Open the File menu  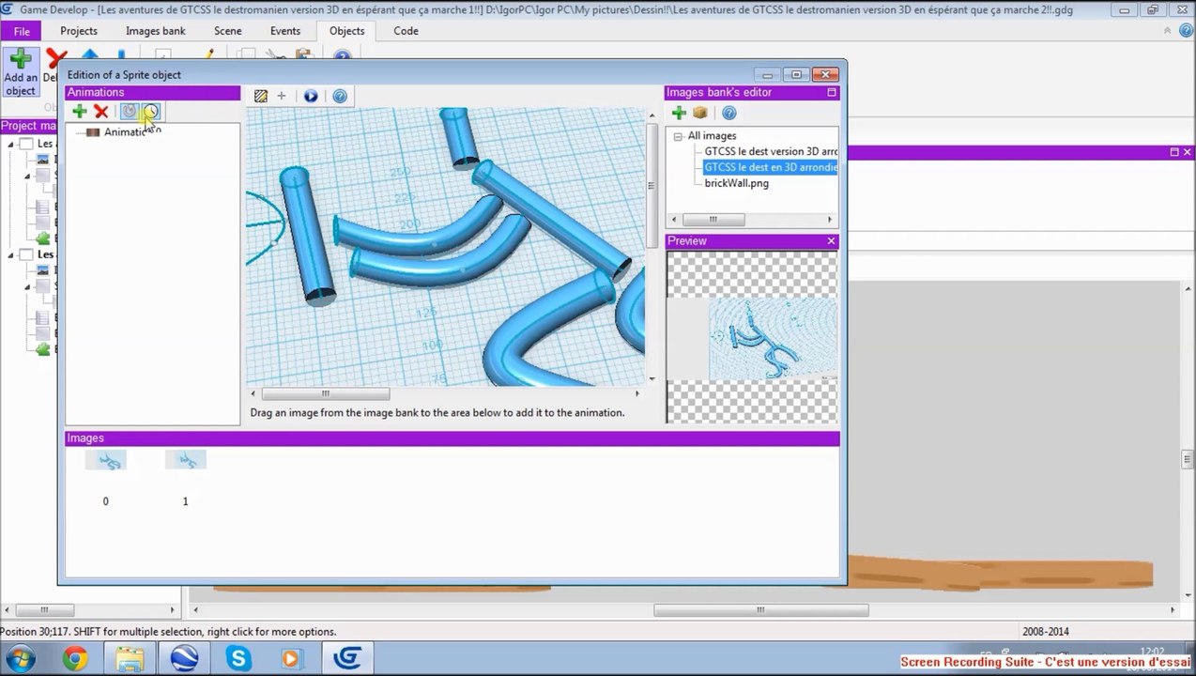coord(22,31)
